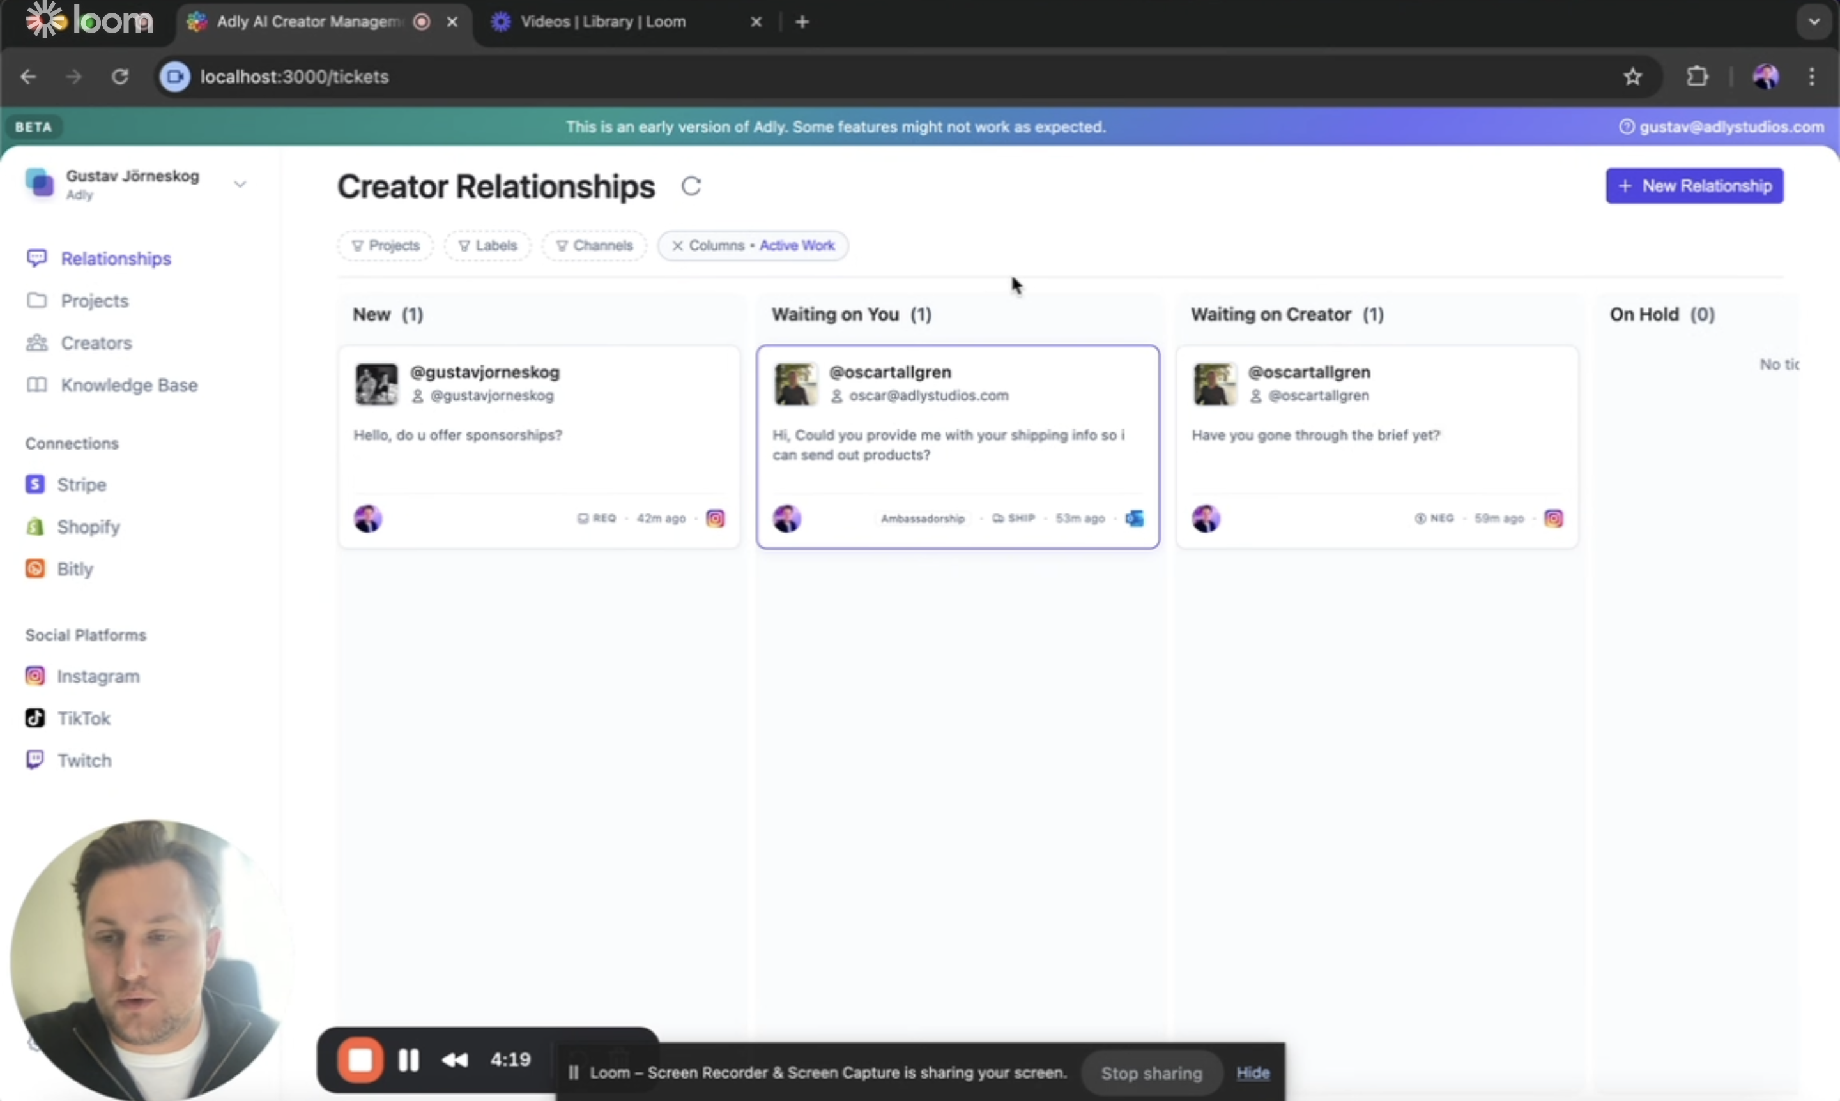Stop the Loom recording

pyautogui.click(x=360, y=1059)
